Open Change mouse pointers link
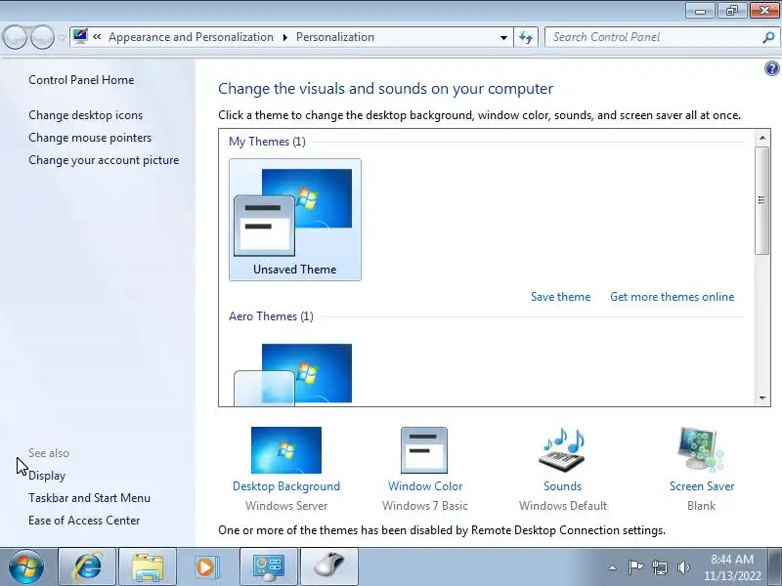 pyautogui.click(x=90, y=138)
